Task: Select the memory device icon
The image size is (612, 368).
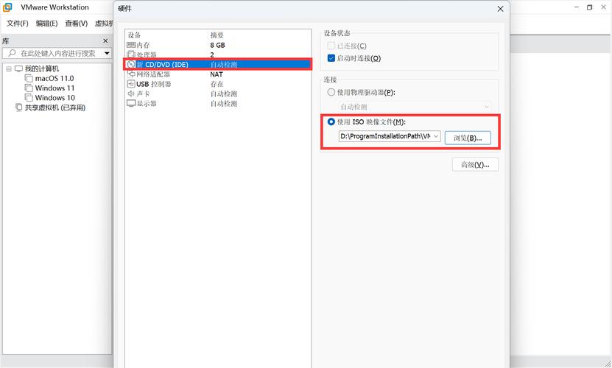Action: point(131,46)
